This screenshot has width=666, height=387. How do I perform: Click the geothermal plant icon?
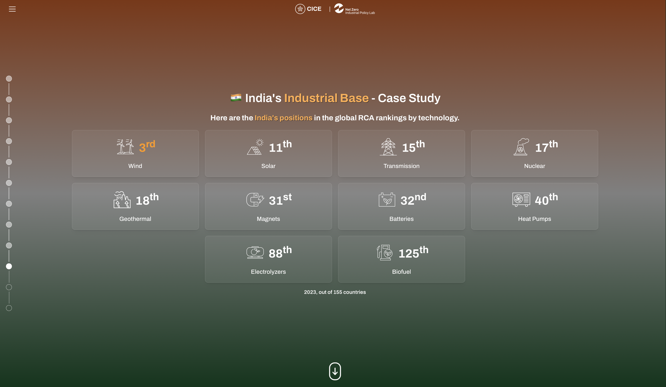(122, 200)
